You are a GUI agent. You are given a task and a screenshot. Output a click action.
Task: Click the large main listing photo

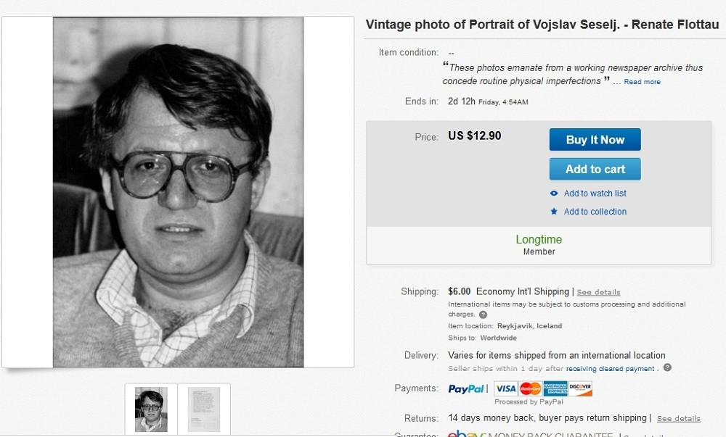(x=178, y=192)
